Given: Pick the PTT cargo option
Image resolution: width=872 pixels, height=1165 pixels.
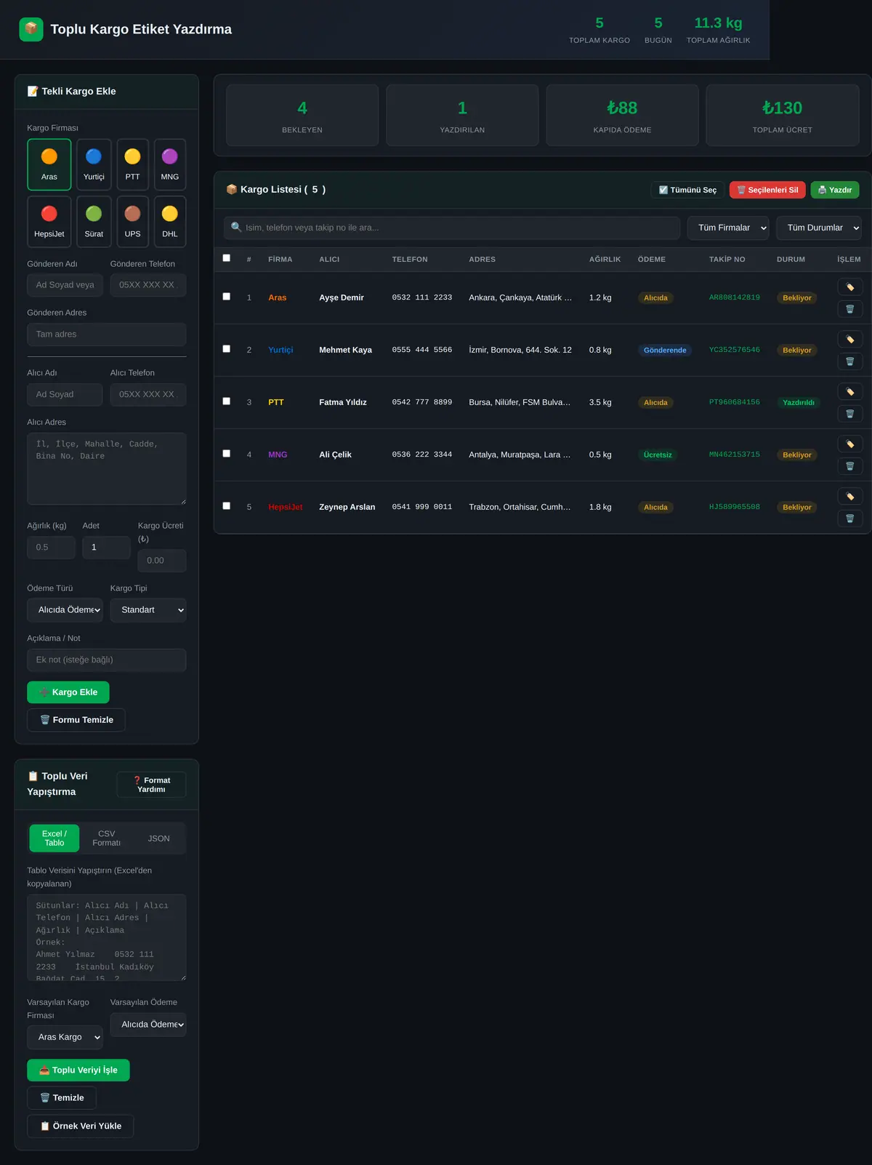Looking at the screenshot, I should point(132,164).
